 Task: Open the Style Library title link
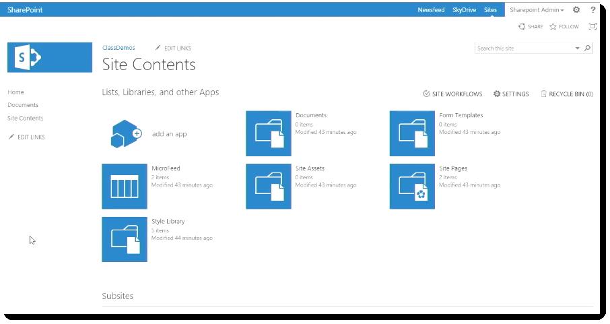168,221
